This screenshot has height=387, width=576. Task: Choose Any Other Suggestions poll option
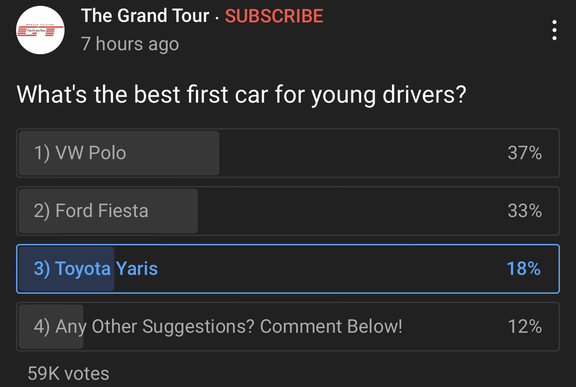288,327
